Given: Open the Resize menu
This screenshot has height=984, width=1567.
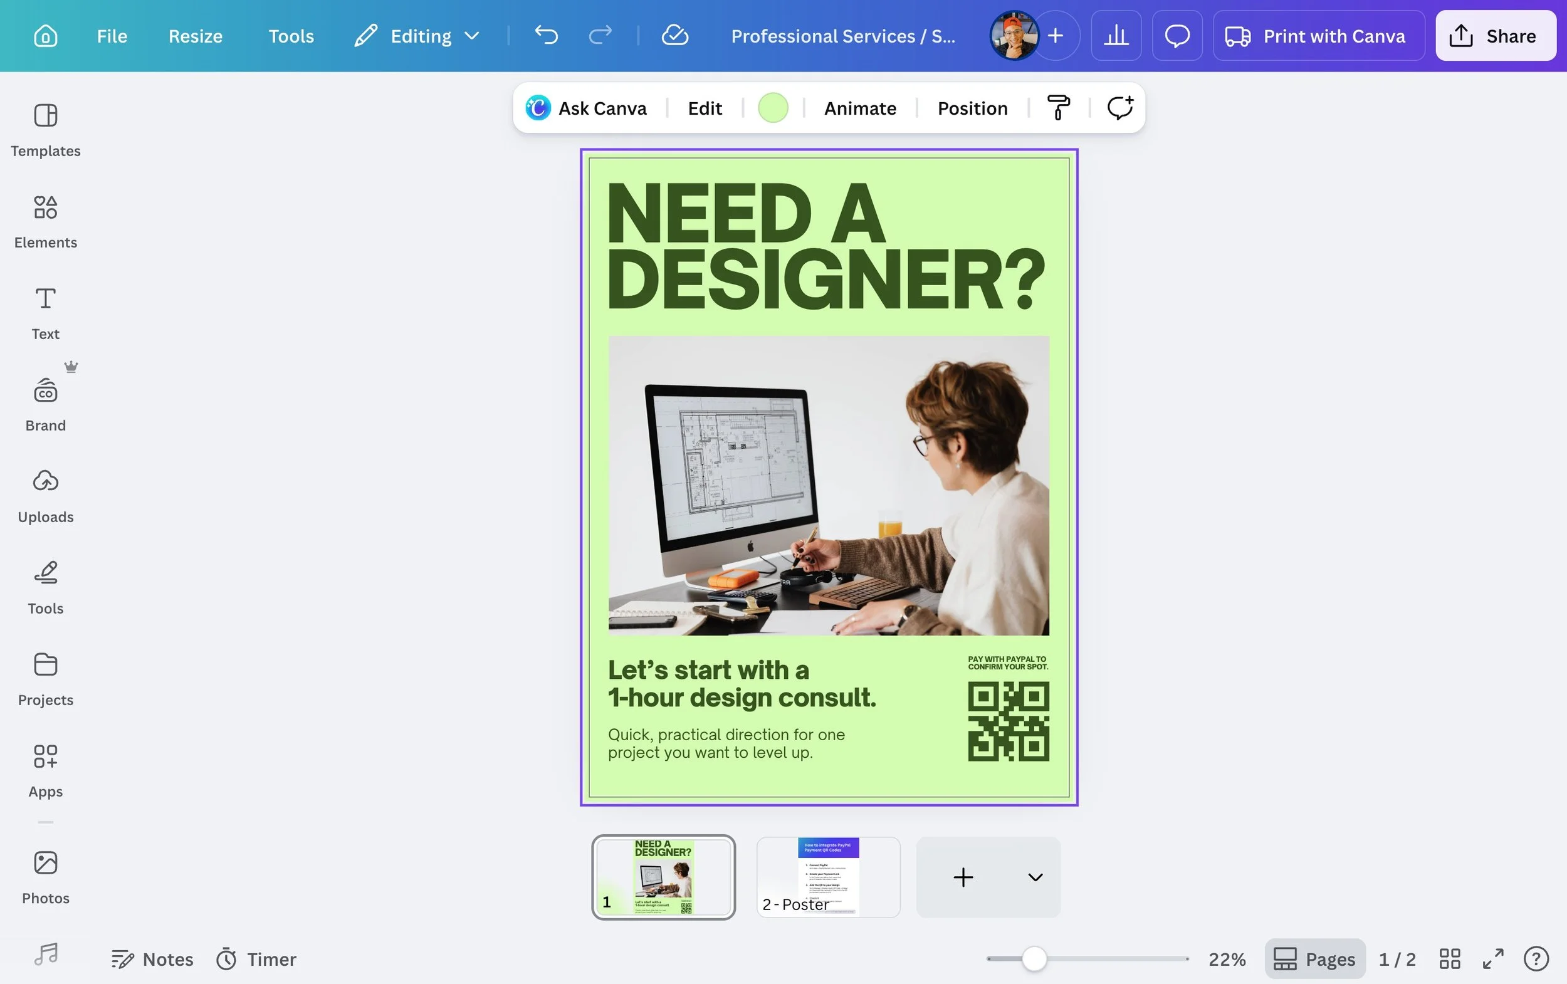Looking at the screenshot, I should (x=195, y=36).
